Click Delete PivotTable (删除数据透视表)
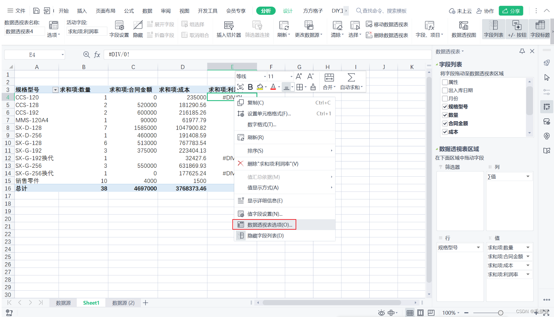The width and height of the screenshot is (554, 317). coord(387,35)
